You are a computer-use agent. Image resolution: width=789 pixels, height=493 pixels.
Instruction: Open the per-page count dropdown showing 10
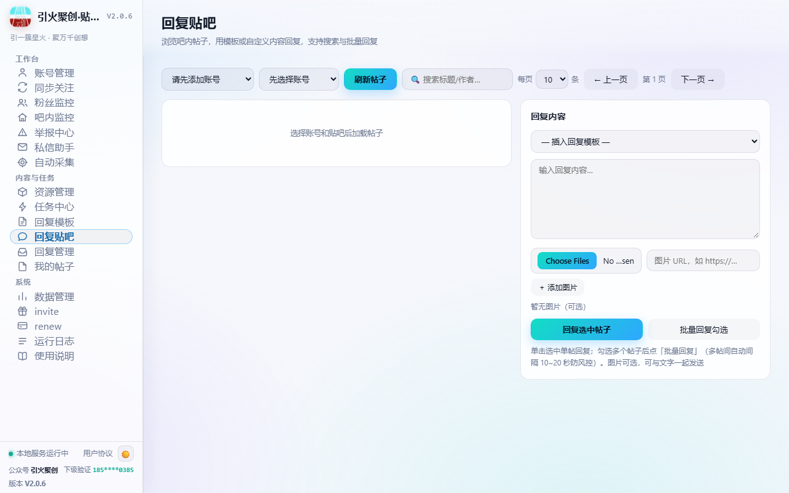552,79
